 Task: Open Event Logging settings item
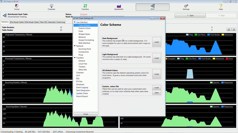click(x=82, y=88)
